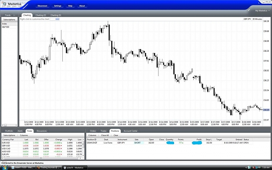Switch to the Charting (2) tab
Image resolution: width=272 pixels, height=170 pixels.
[40, 15]
